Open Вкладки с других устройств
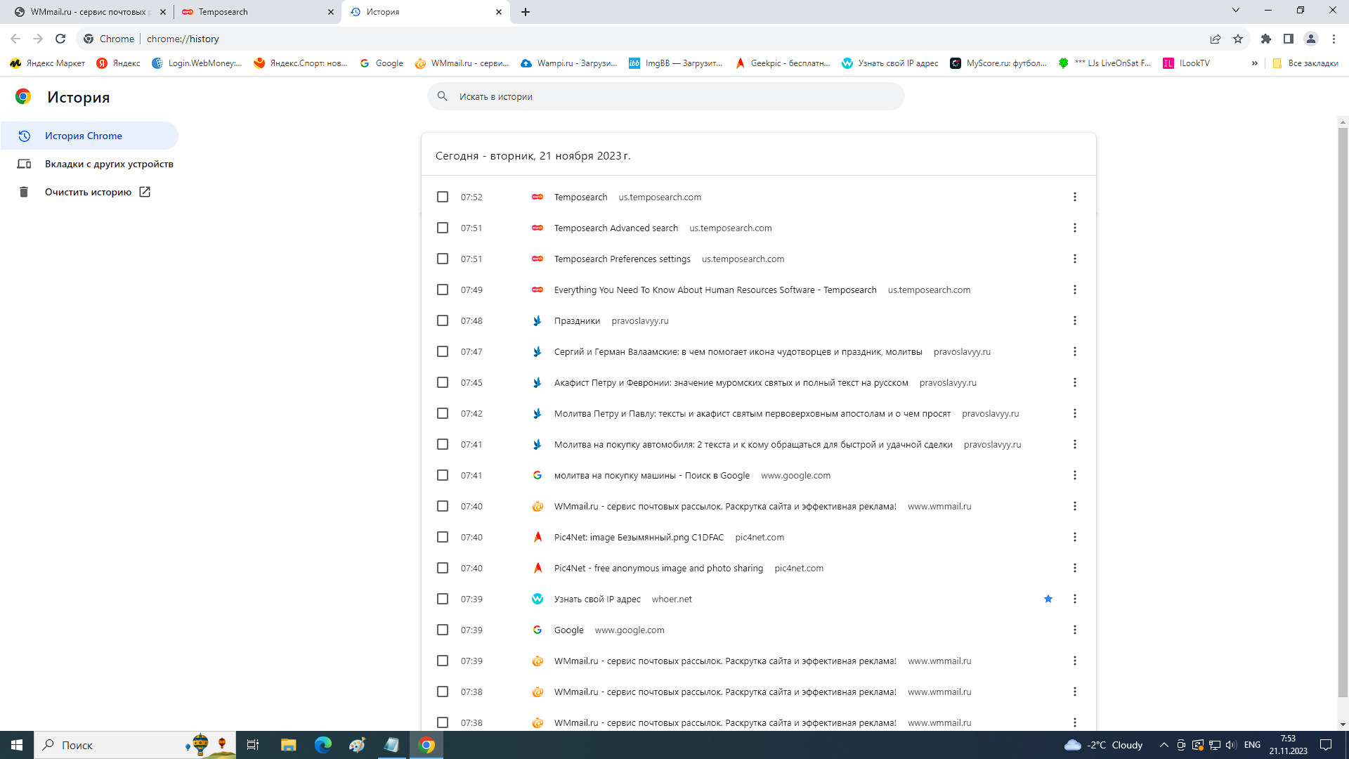This screenshot has width=1349, height=759. click(x=89, y=164)
